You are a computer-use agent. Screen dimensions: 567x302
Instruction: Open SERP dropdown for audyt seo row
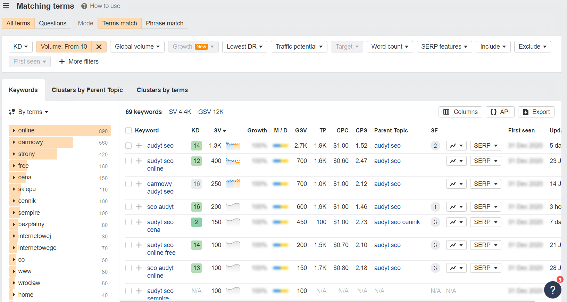[485, 146]
